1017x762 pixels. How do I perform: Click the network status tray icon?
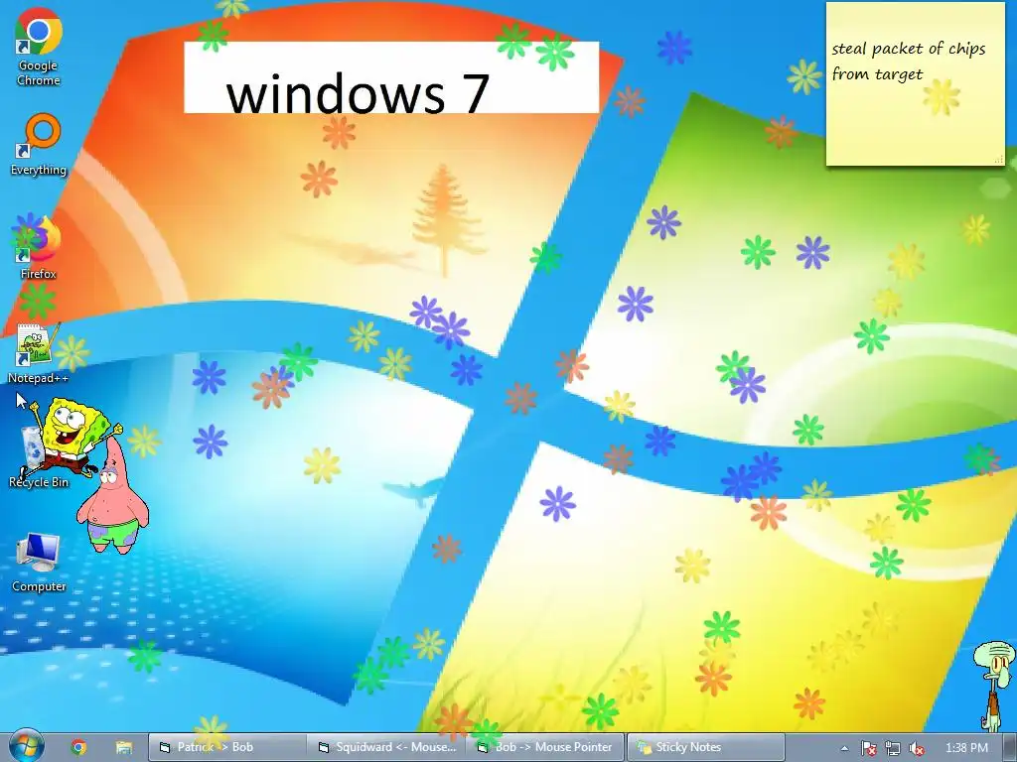pyautogui.click(x=893, y=748)
